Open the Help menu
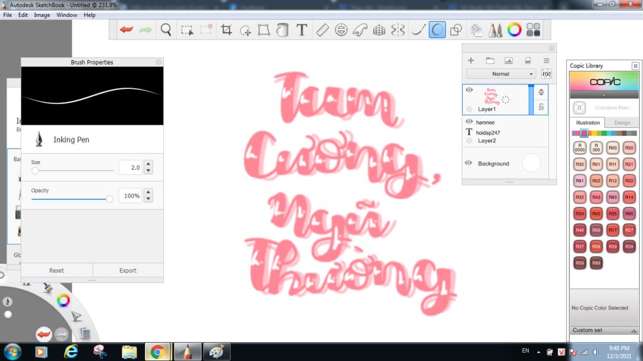This screenshot has height=361, width=643. coord(89,15)
